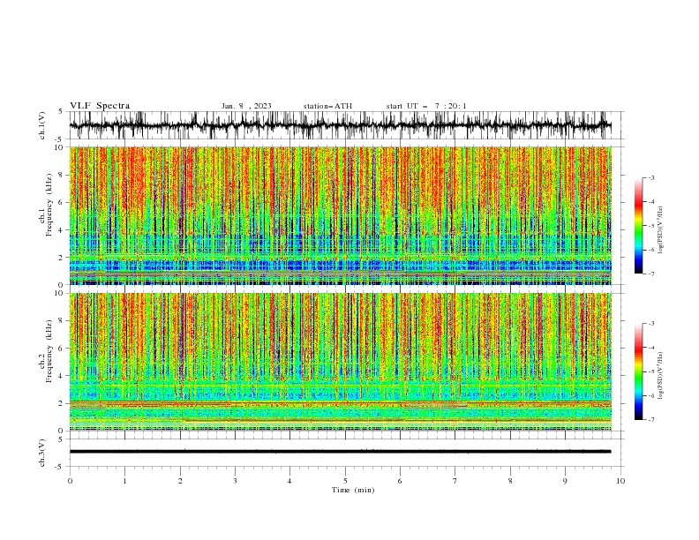
Task: Click time axis tick label "5"
Action: click(x=345, y=481)
